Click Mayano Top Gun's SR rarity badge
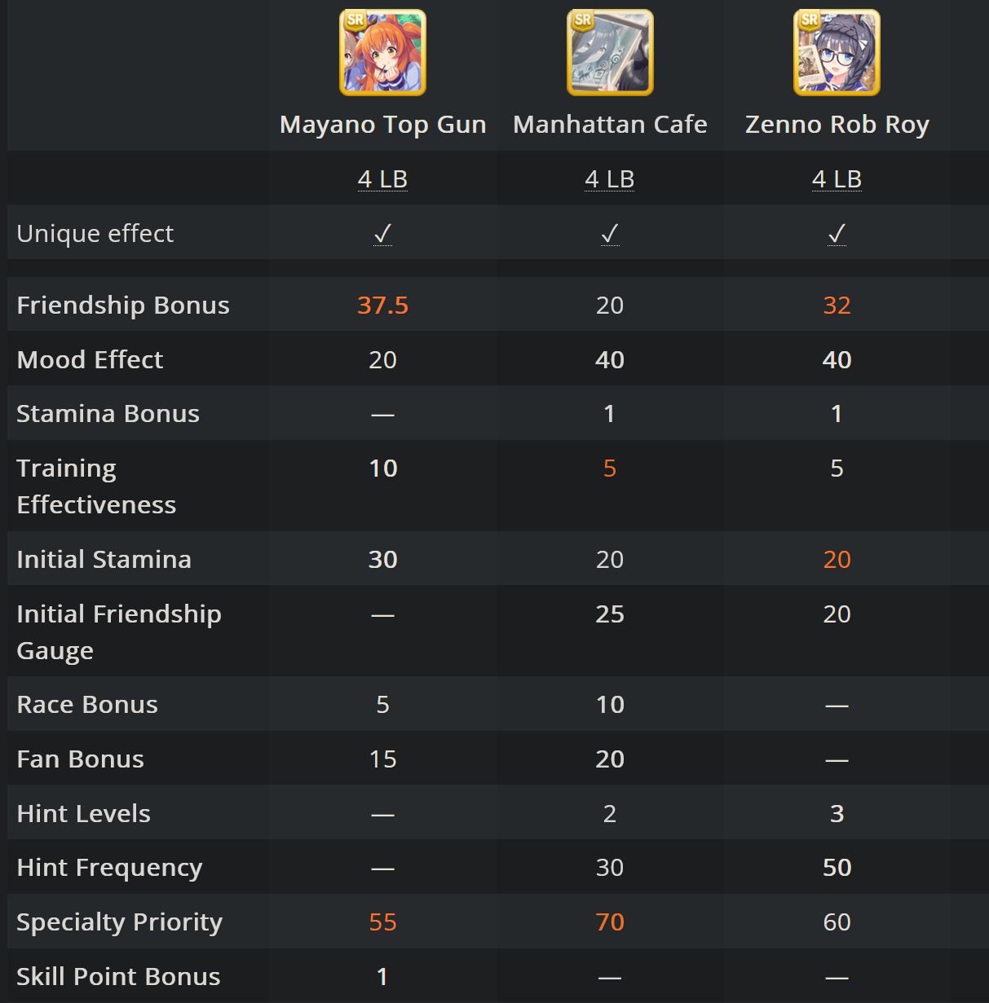989x1003 pixels. tap(355, 20)
